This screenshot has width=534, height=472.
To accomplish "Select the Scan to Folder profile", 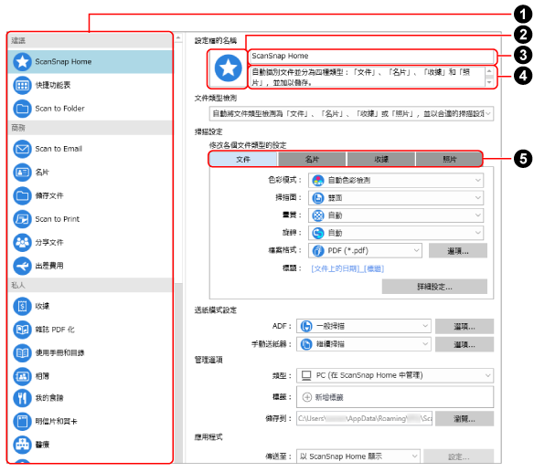I will click(x=90, y=109).
